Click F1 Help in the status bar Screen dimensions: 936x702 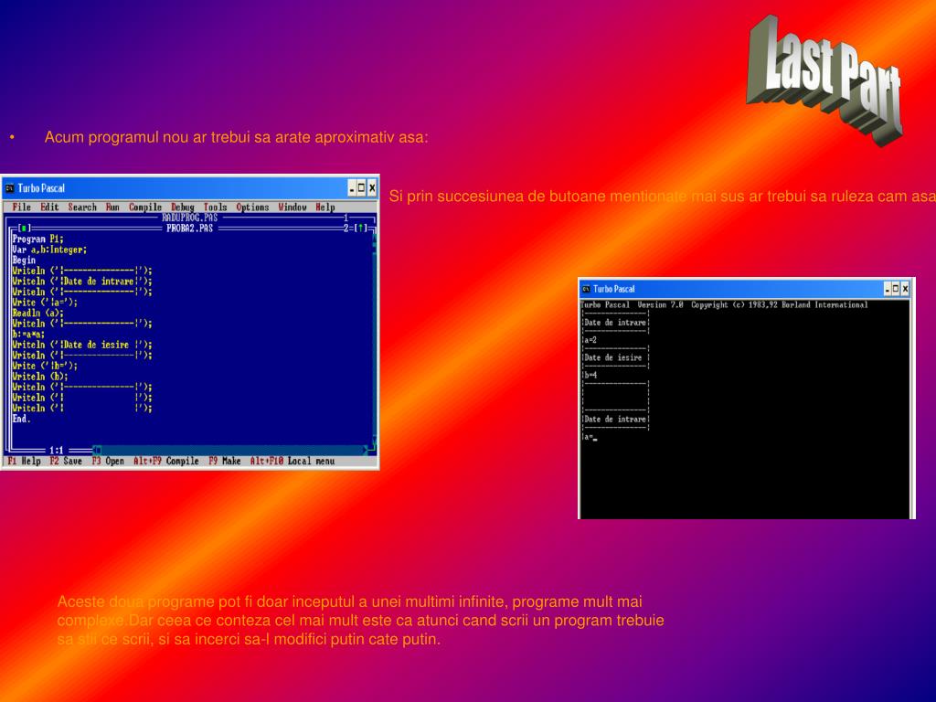pyautogui.click(x=24, y=461)
